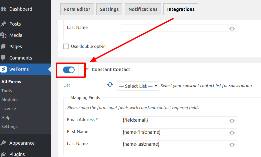Screen dimensions: 261x157
Task: Go to License submenu link
Action: 9,108
